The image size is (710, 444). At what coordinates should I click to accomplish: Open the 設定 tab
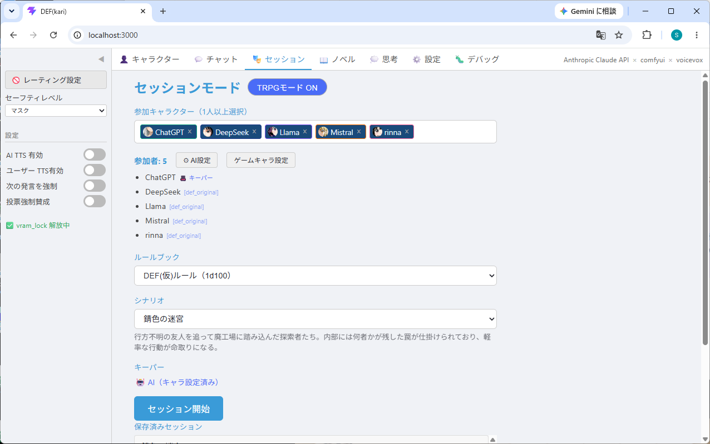pyautogui.click(x=426, y=59)
